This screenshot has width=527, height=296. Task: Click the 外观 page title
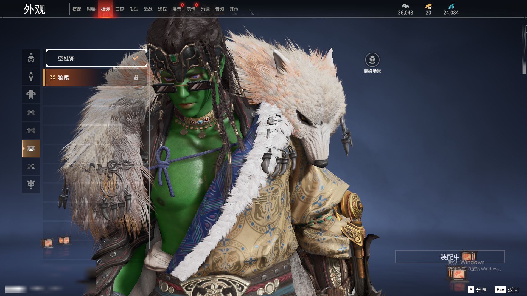(x=35, y=9)
